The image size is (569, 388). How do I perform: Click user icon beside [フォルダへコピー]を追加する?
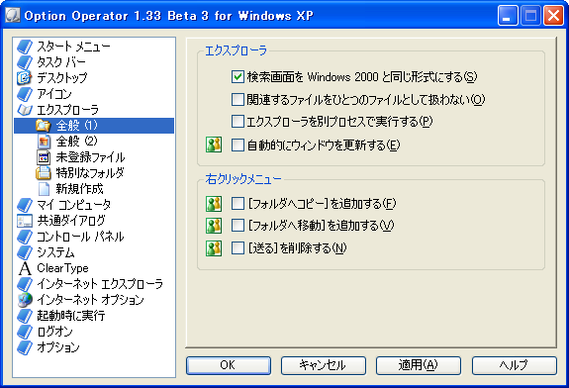coord(214,204)
